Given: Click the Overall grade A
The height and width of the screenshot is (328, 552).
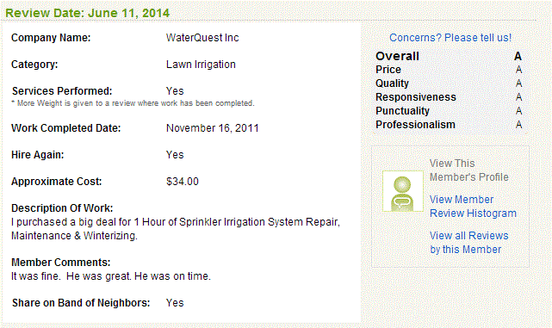Looking at the screenshot, I should [518, 56].
